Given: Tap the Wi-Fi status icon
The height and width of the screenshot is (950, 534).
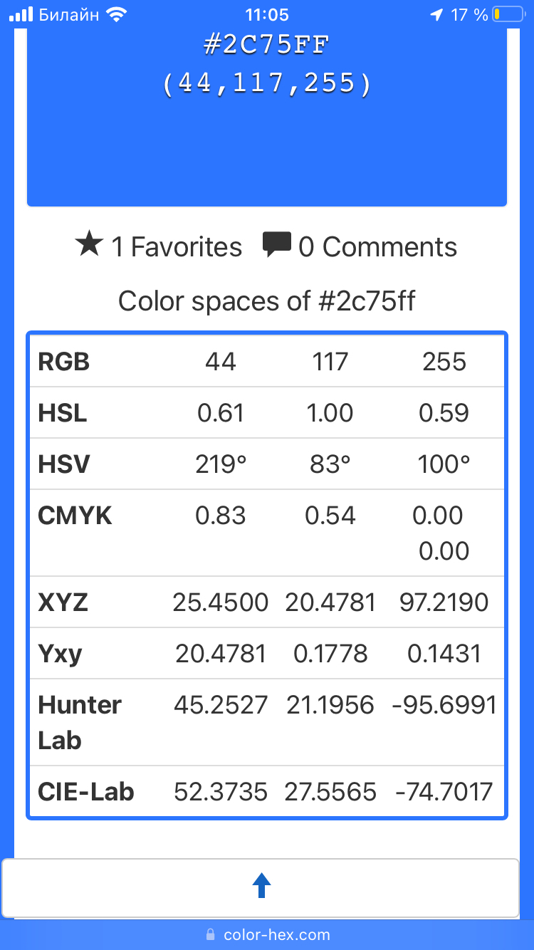Looking at the screenshot, I should pos(115,14).
